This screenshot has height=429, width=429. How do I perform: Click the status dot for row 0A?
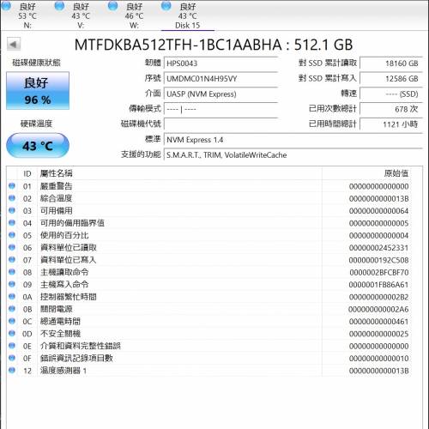(x=12, y=297)
